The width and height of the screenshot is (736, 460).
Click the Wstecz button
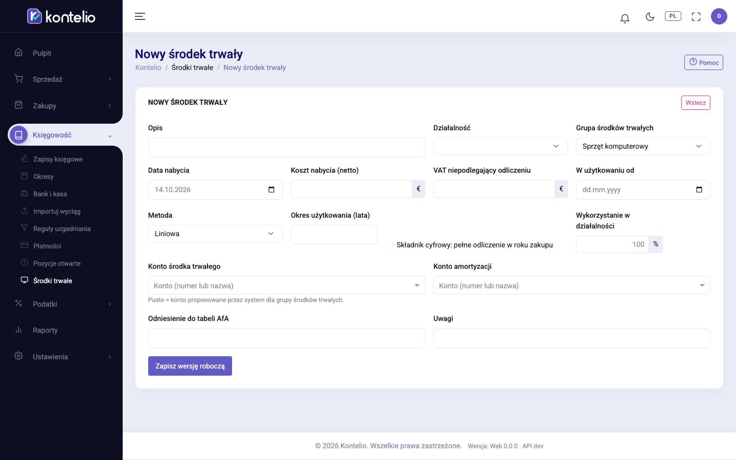coord(696,103)
